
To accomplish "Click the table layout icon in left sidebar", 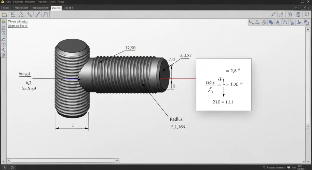I will pos(4,33).
